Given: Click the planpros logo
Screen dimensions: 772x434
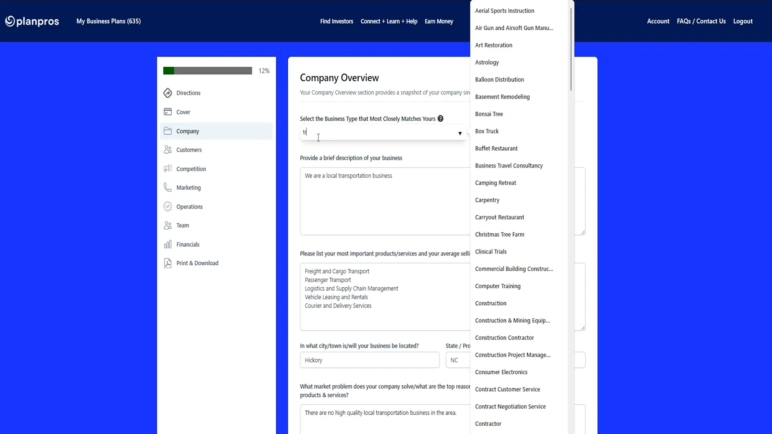Looking at the screenshot, I should pyautogui.click(x=32, y=21).
